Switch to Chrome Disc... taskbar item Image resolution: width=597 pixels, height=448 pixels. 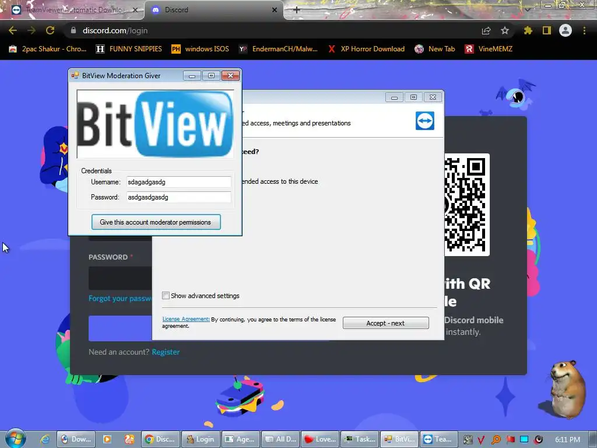[x=160, y=439]
